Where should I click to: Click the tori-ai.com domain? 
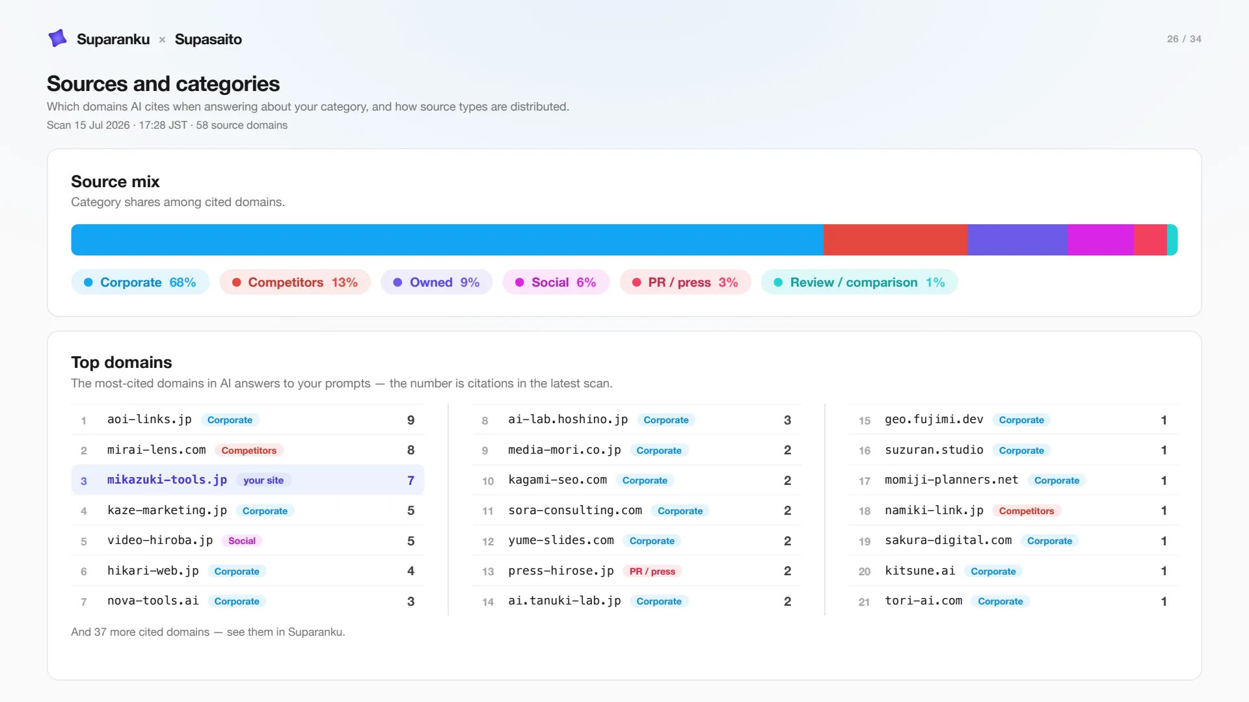[924, 601]
